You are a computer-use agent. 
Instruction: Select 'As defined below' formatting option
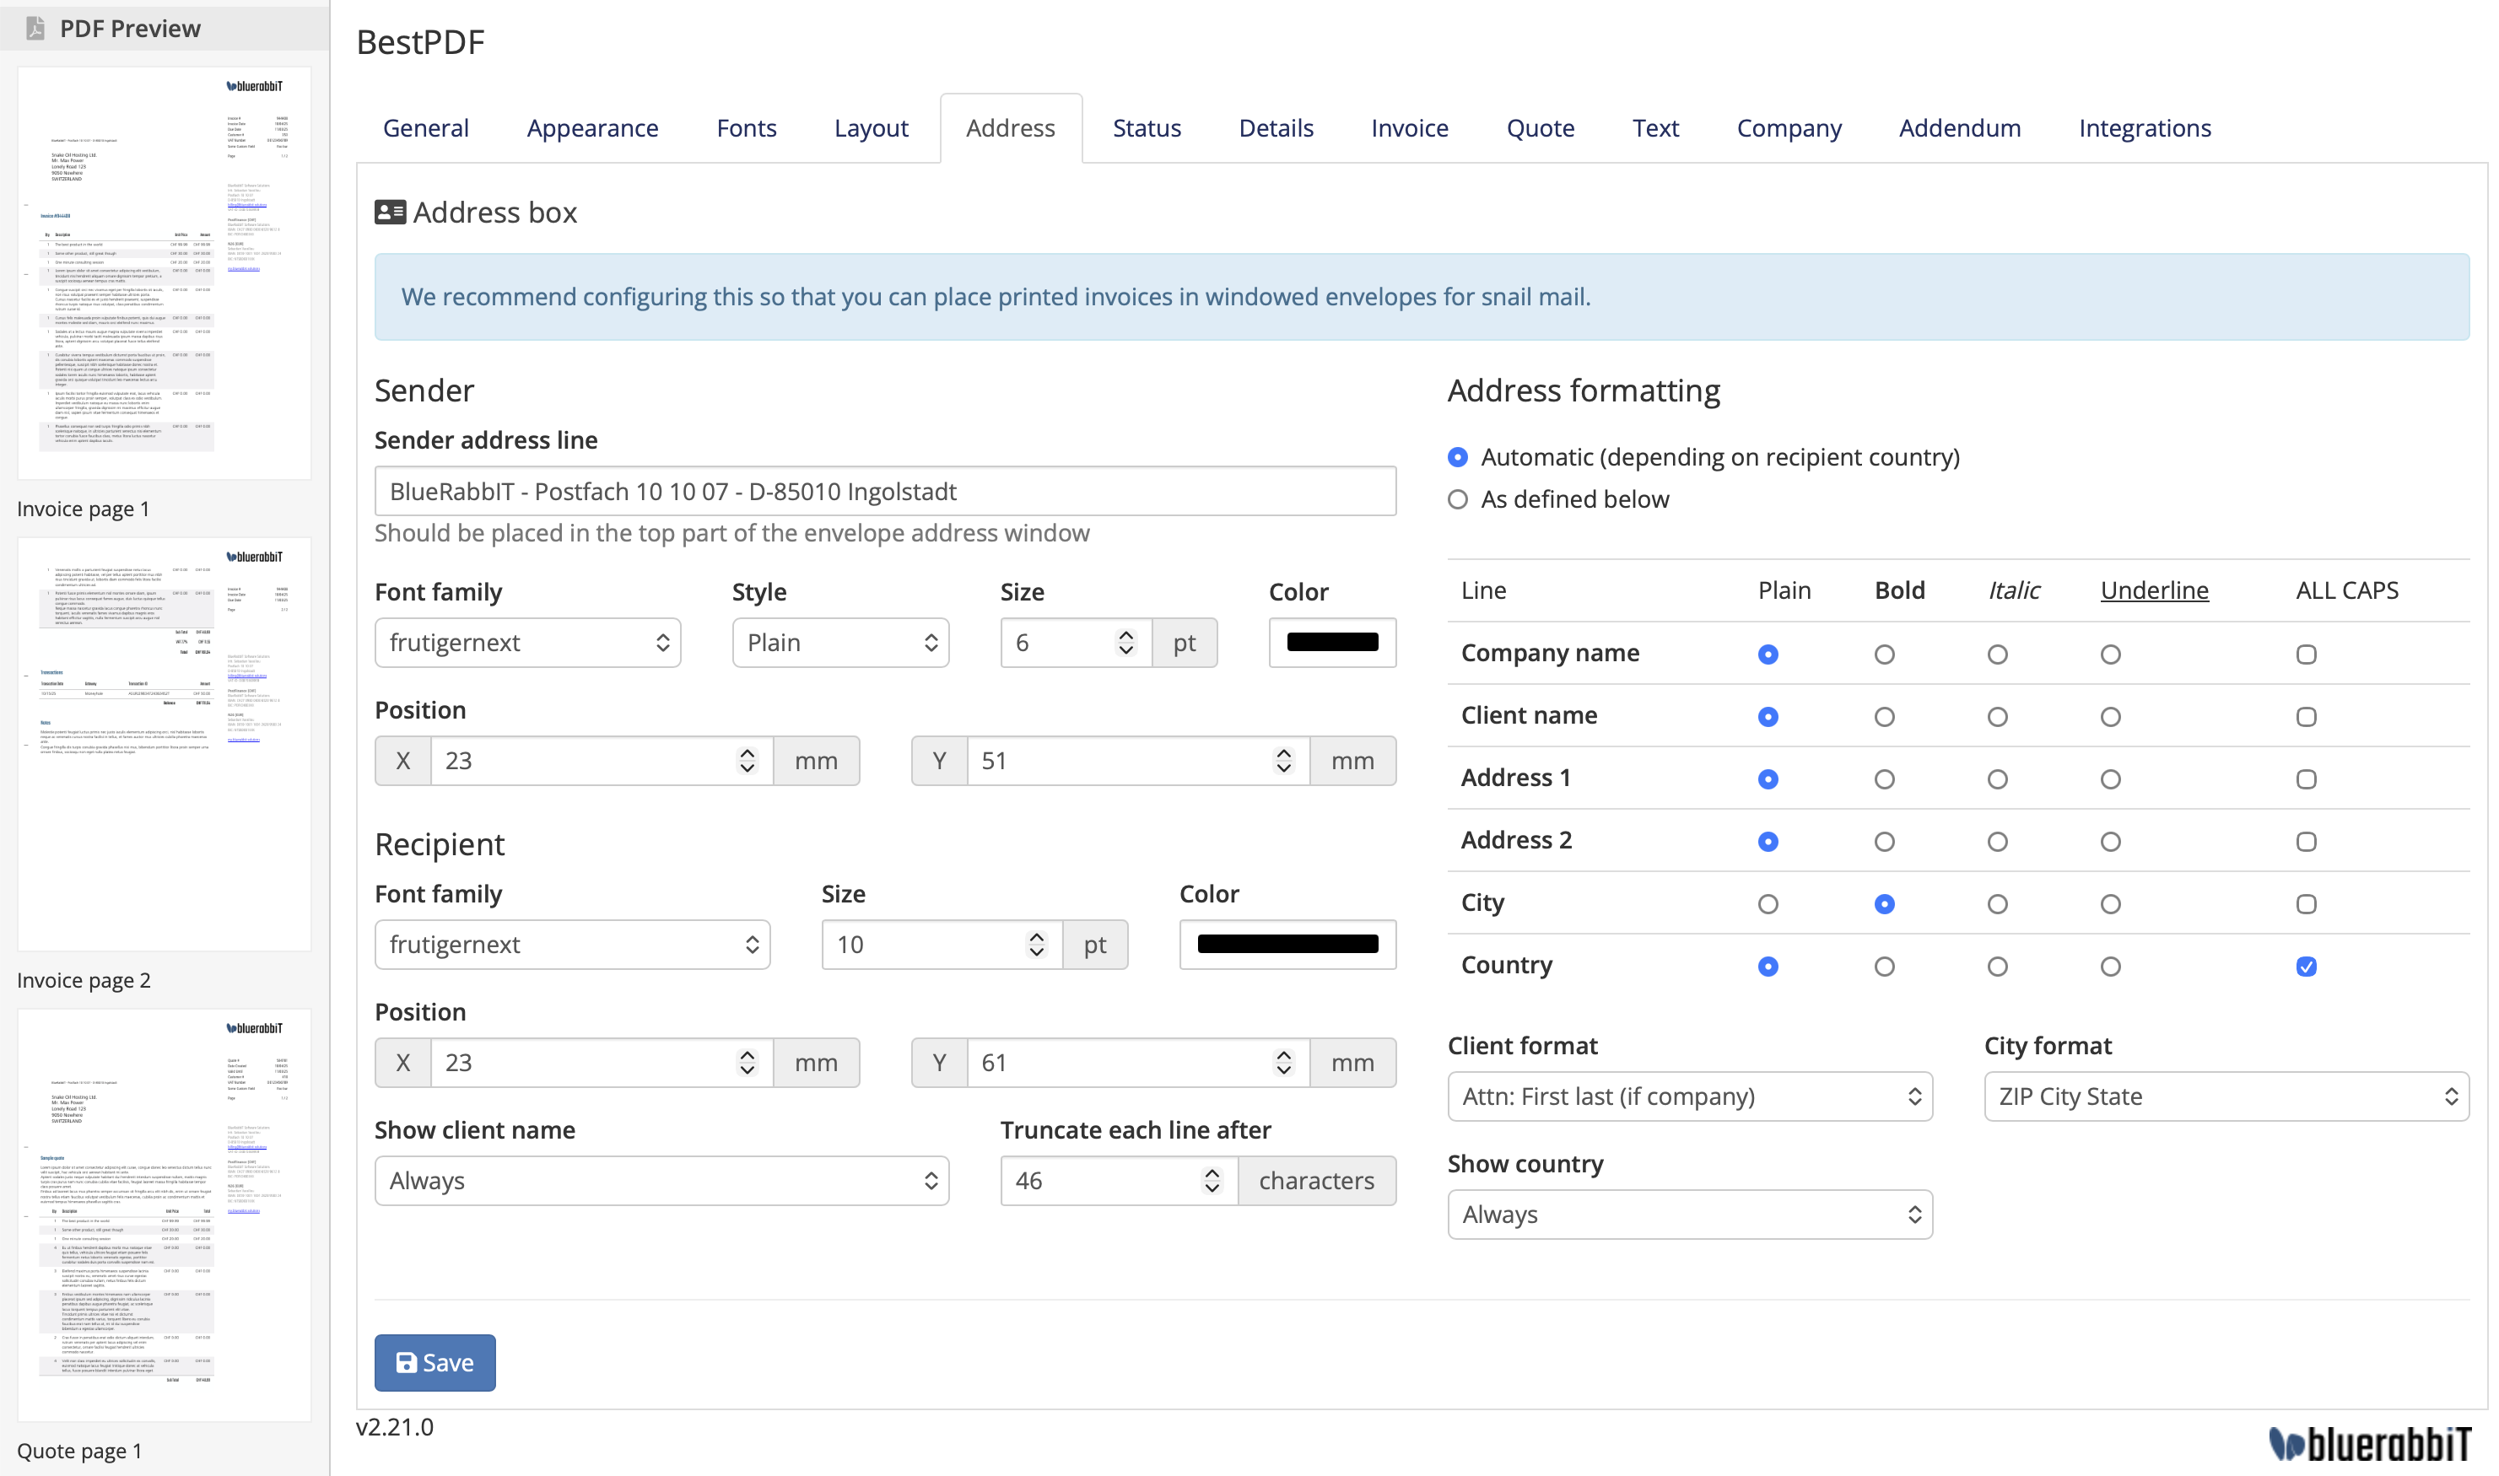[x=1457, y=499]
